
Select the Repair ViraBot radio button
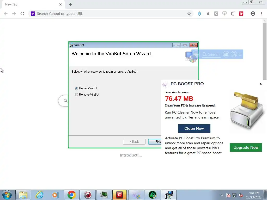pos(76,88)
